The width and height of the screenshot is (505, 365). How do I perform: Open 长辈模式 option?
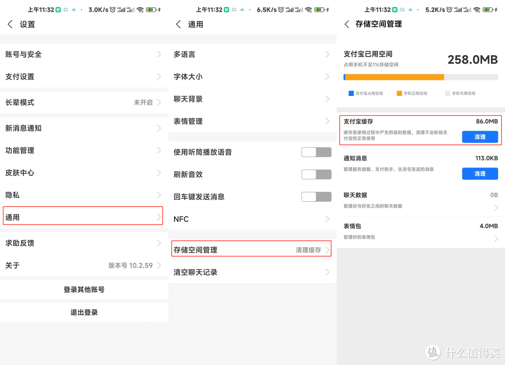click(84, 102)
